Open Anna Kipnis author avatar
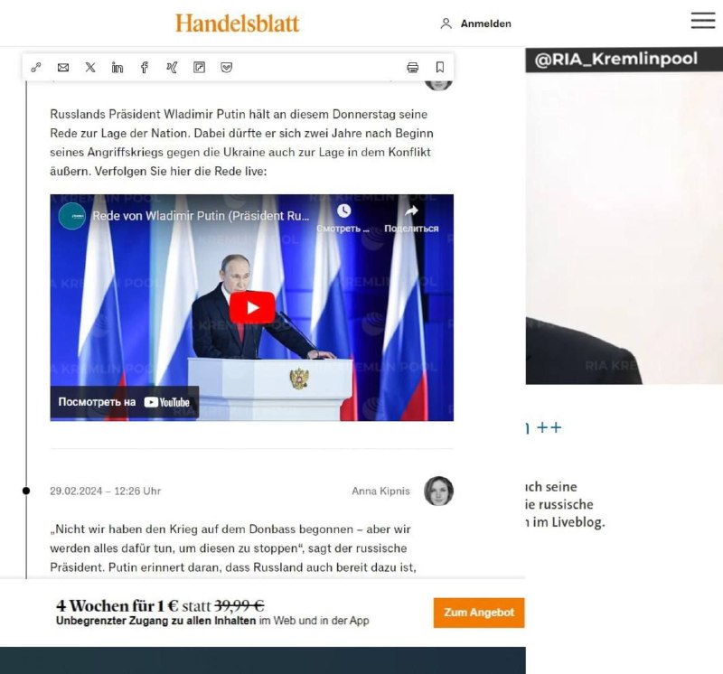 click(438, 491)
